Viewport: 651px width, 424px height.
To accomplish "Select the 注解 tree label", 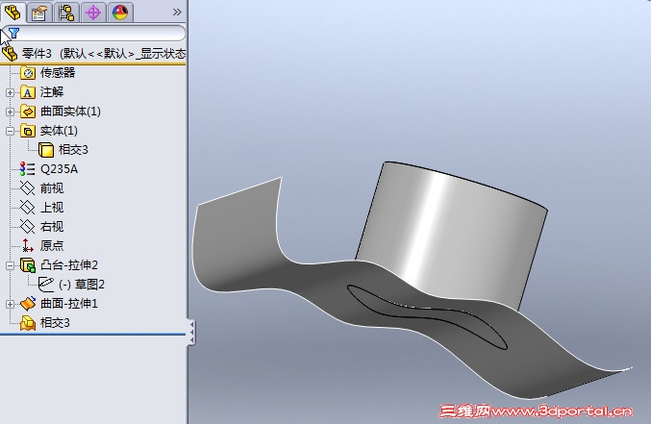I will pos(52,92).
